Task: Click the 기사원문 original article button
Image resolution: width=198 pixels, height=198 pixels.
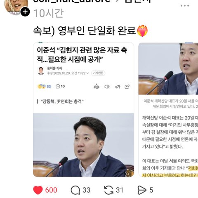Action: coord(98,73)
